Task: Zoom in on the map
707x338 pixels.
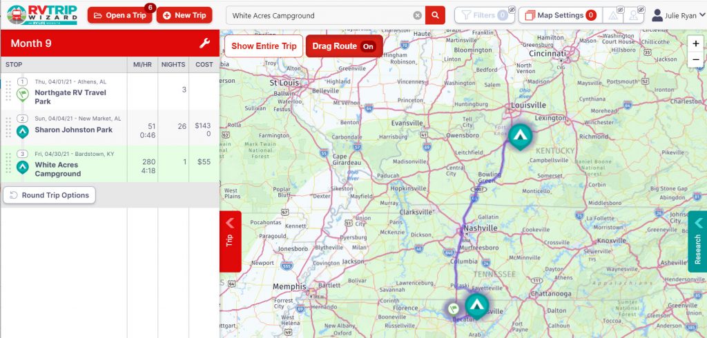Action: pyautogui.click(x=696, y=43)
